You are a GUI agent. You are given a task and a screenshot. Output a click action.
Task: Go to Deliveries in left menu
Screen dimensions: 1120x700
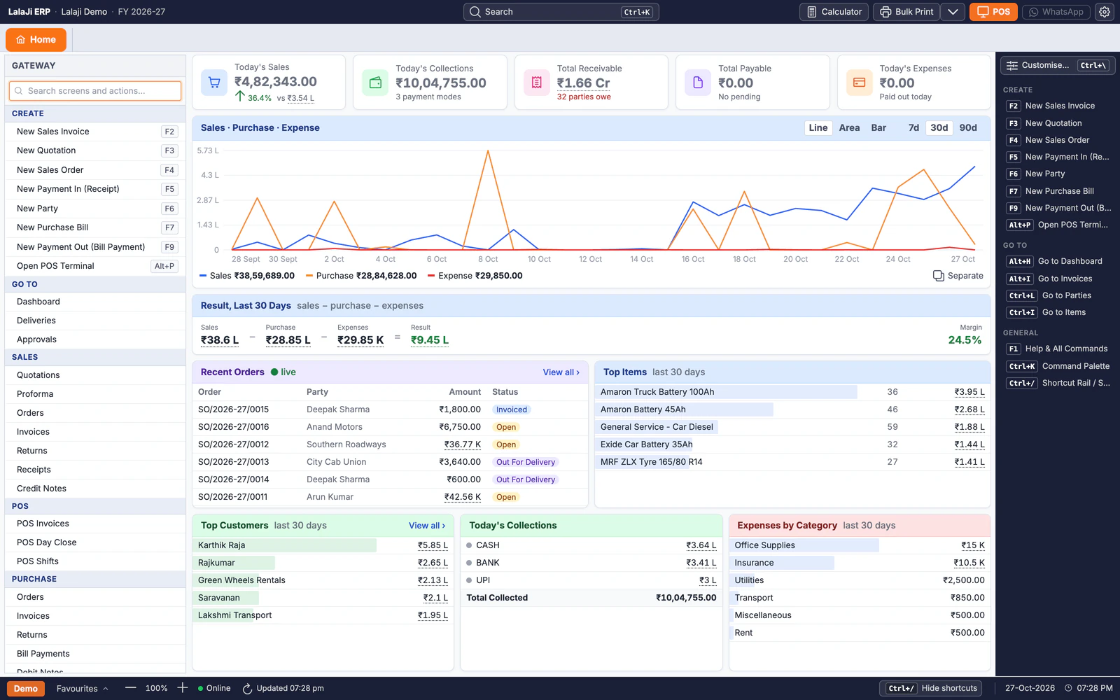(95, 321)
